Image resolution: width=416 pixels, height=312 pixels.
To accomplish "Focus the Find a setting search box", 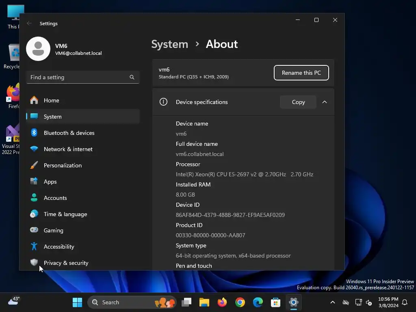I will click(x=83, y=77).
